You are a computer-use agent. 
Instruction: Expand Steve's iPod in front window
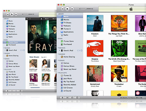[59, 51]
